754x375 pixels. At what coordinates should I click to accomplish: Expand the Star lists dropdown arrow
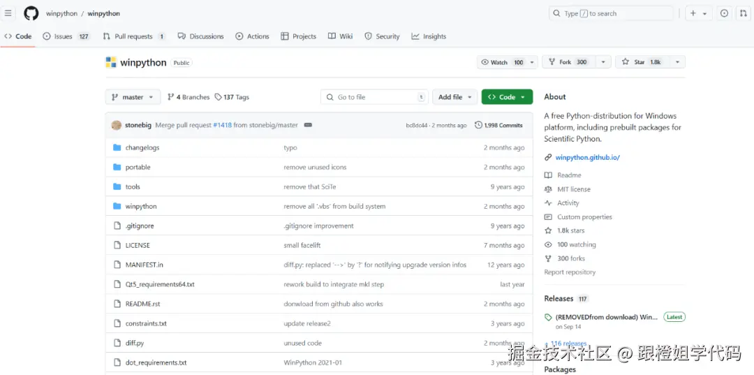(x=677, y=62)
